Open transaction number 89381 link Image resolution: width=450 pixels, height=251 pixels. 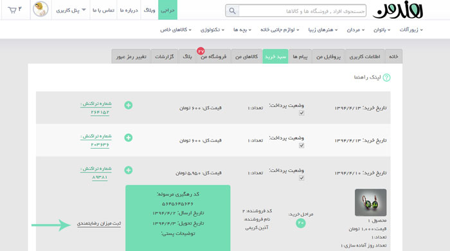pos(100,177)
